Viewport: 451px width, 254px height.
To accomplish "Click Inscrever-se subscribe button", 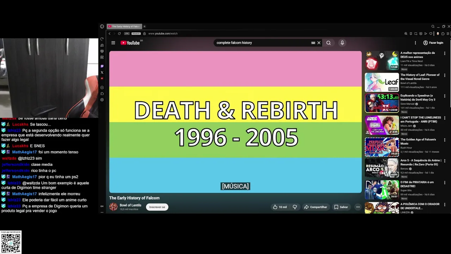I will 157,207.
